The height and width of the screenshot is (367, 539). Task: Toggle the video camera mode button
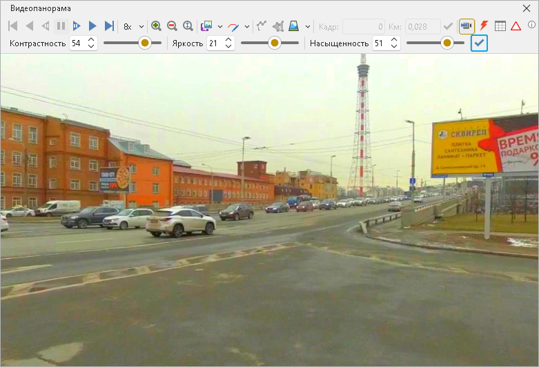tap(467, 26)
